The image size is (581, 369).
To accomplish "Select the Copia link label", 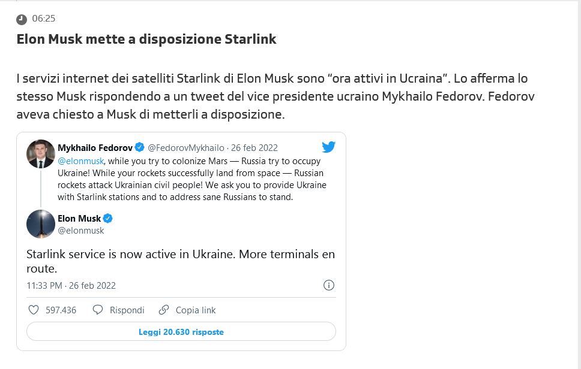I will click(196, 310).
